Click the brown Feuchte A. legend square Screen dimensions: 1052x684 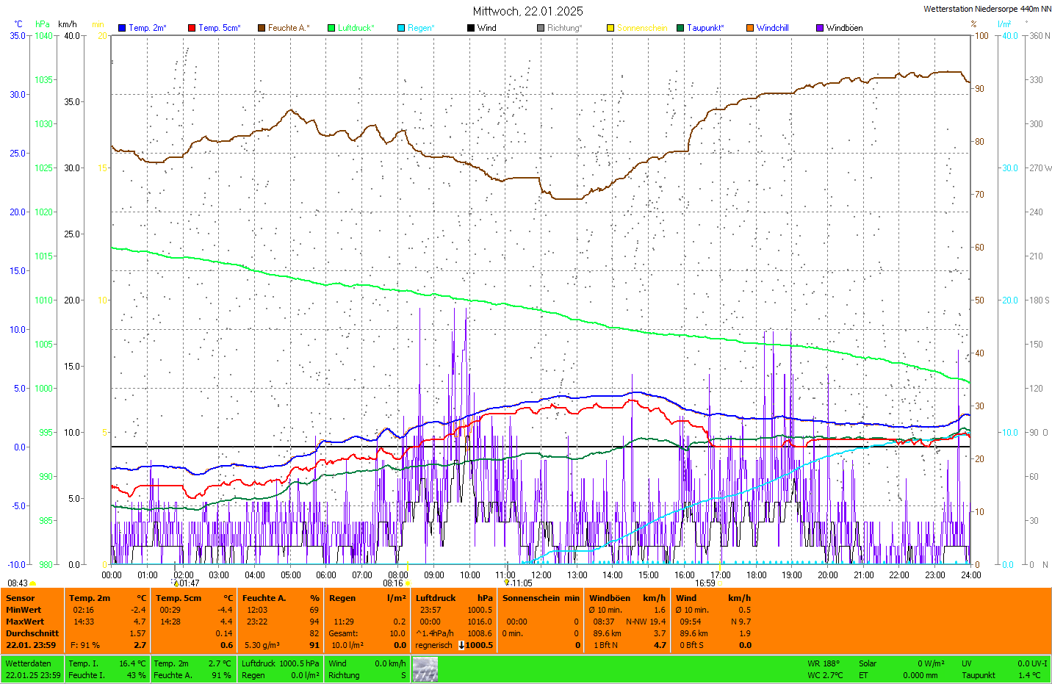coord(262,28)
